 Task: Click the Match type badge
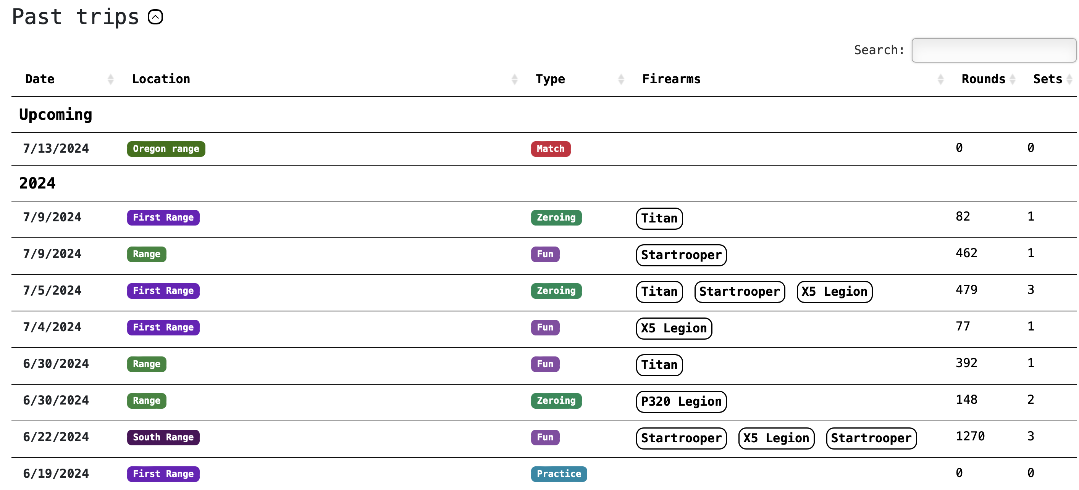[x=551, y=149]
